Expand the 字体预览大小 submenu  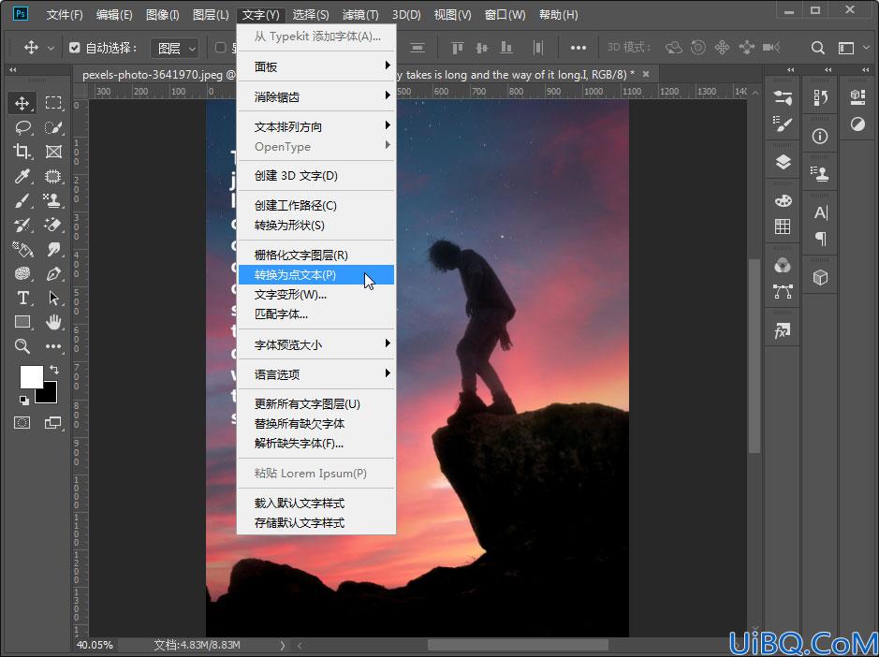[x=316, y=344]
